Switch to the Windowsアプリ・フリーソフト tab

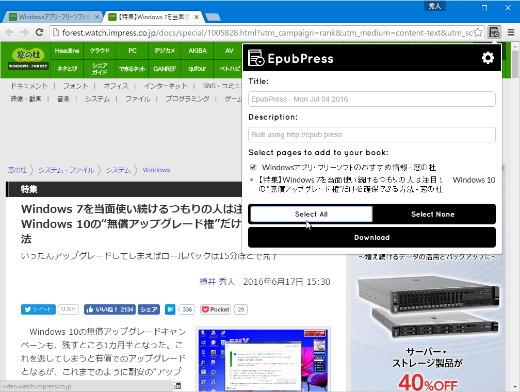tap(54, 17)
